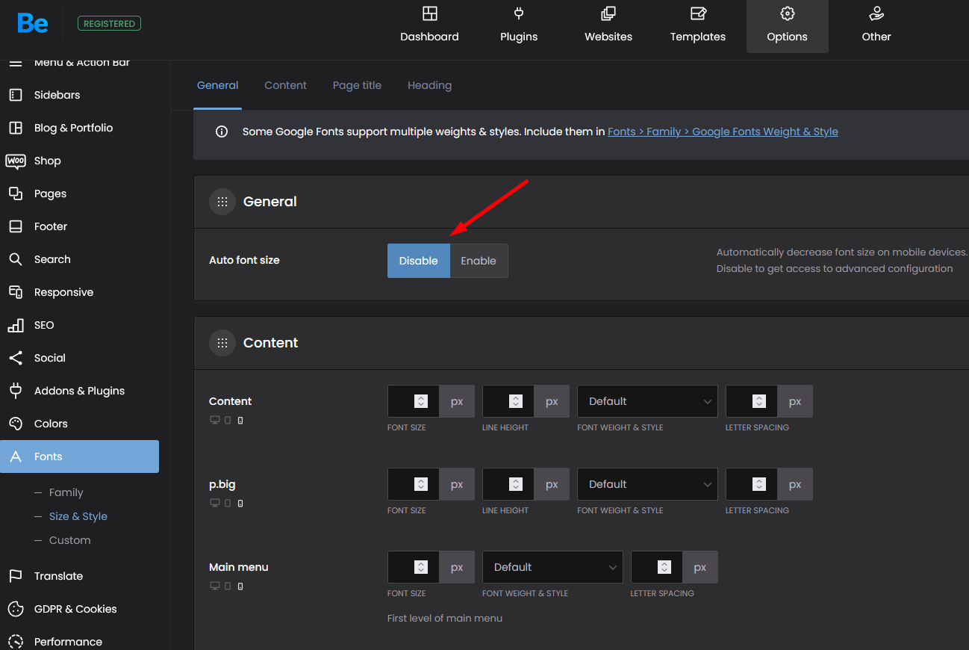This screenshot has width=969, height=650.
Task: Set Auto font size to Disable
Action: [419, 261]
